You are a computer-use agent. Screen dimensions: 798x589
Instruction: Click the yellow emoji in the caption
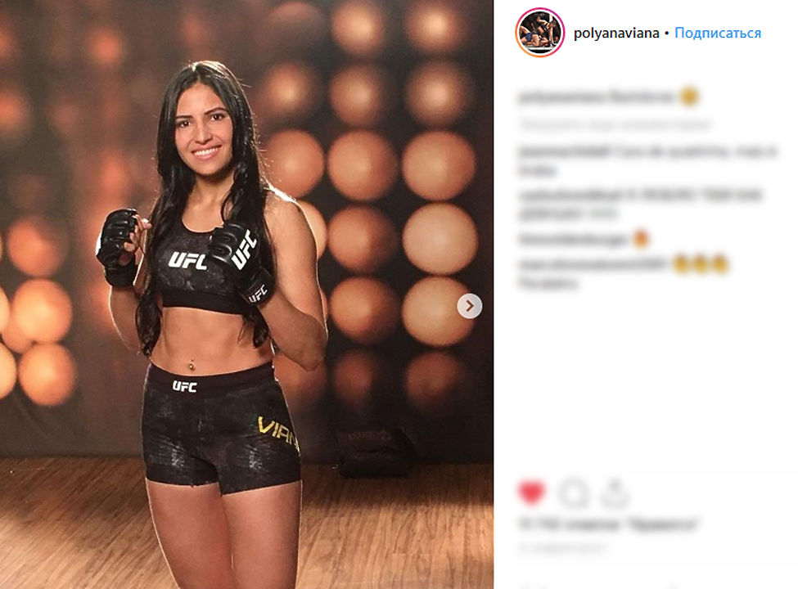pos(689,97)
